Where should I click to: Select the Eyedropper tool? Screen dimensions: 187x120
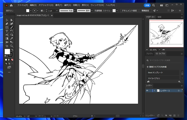12,38
